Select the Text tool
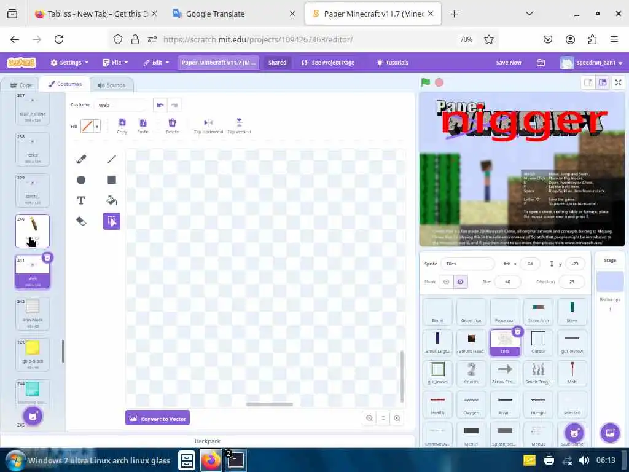 coord(80,200)
